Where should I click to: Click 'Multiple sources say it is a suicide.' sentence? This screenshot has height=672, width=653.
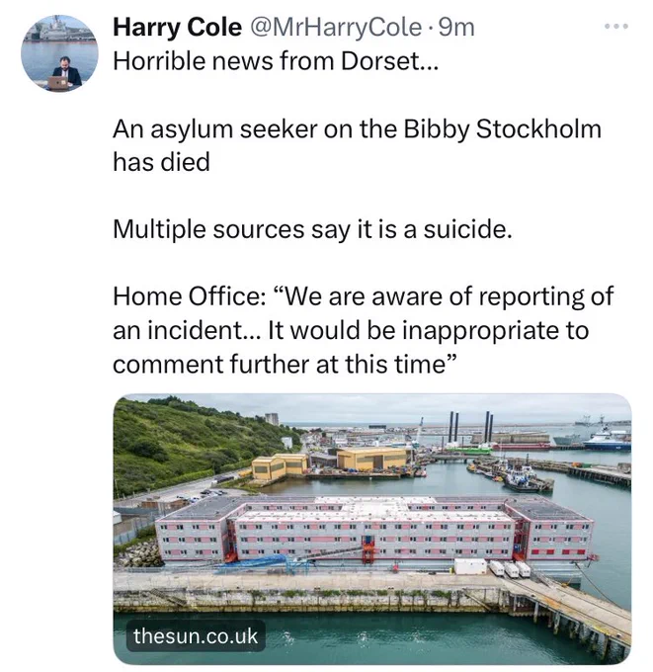312,229
